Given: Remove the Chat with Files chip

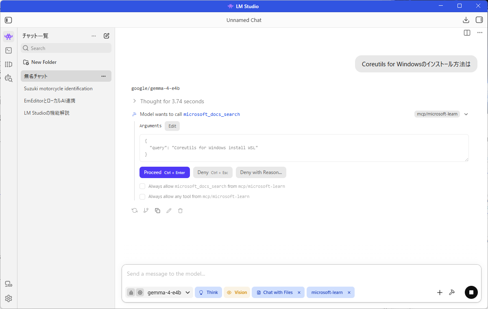Looking at the screenshot, I should (x=299, y=292).
